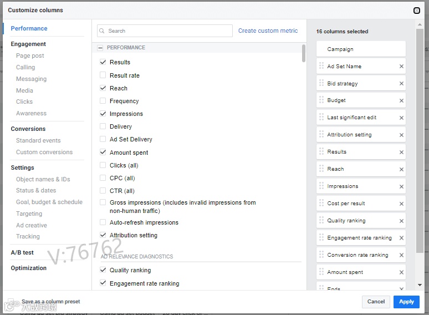
Task: Remove Results from the selected columns list
Action: (x=401, y=152)
